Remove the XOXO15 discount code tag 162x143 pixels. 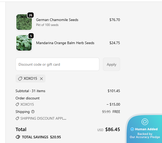pos(41,79)
